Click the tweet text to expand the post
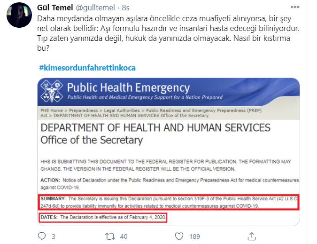Image resolution: width=317 pixels, height=244 pixels. [x=168, y=33]
